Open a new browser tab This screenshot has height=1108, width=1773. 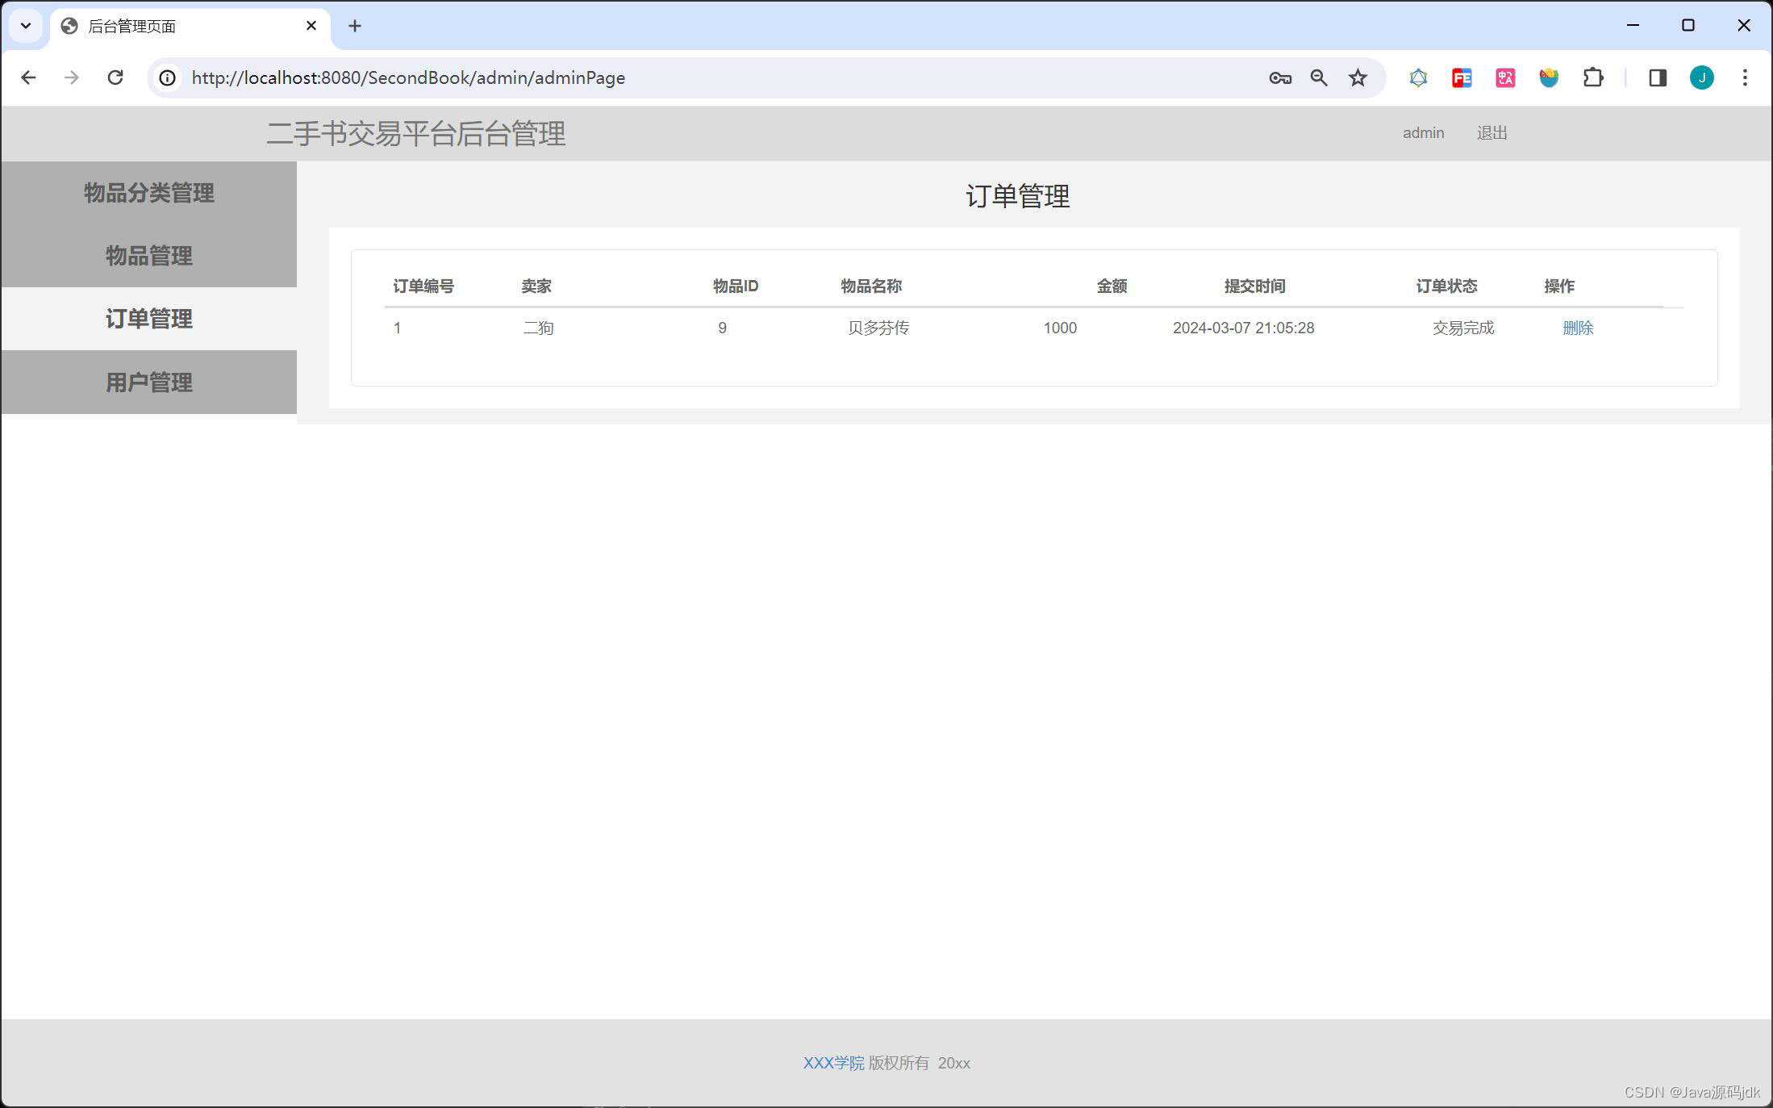355,26
